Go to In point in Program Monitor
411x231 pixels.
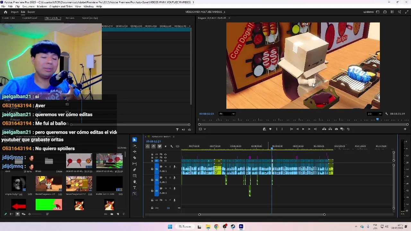pyautogui.click(x=291, y=129)
